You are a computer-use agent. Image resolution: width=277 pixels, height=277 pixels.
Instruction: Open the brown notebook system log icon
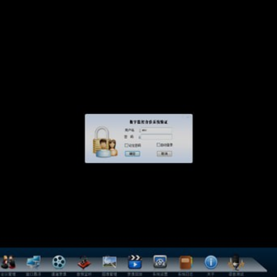point(185,262)
